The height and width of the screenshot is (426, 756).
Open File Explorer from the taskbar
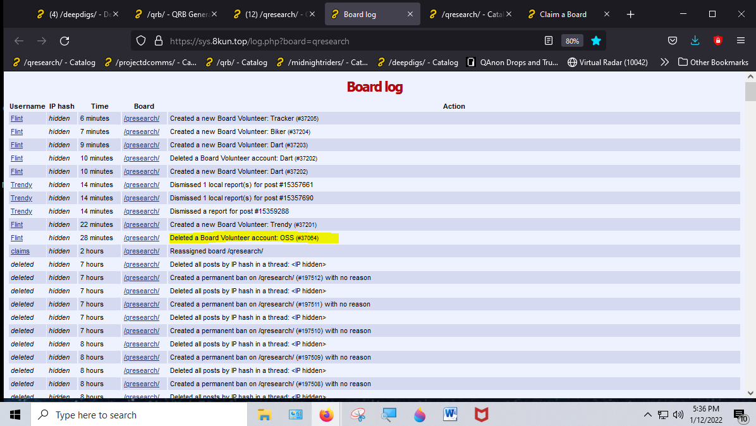[x=264, y=415]
